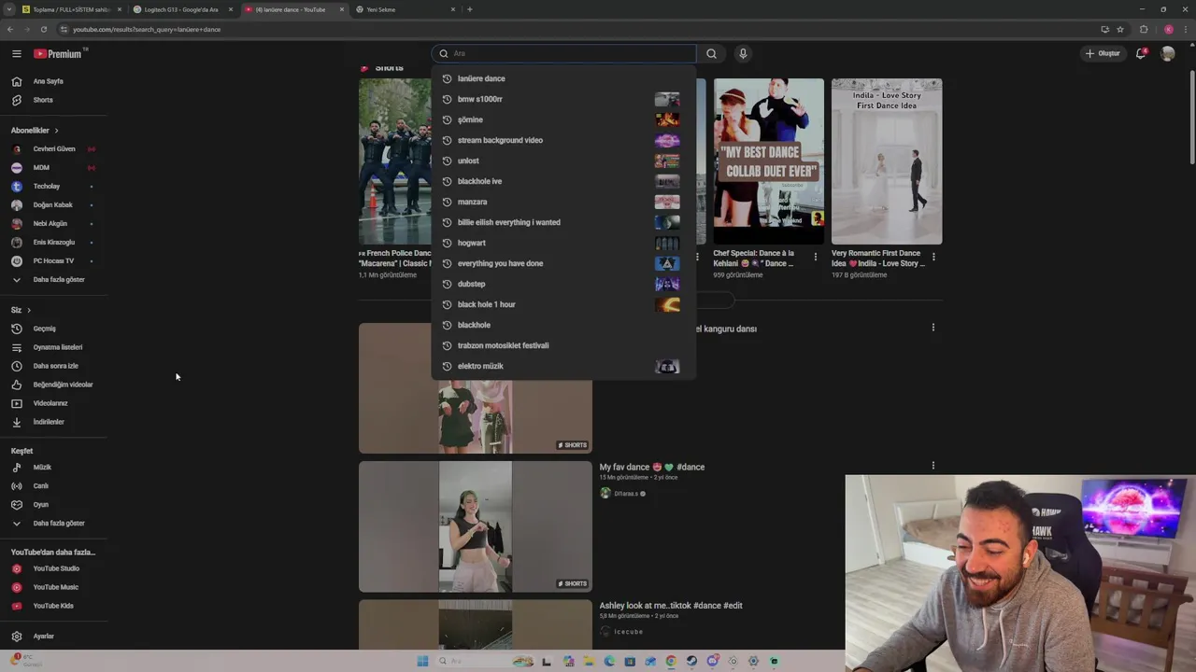Open the notifications bell

1141,53
